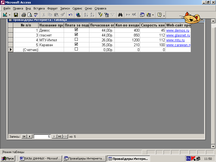
Task: Click the New Object AutoForm icon
Action: (148, 15)
